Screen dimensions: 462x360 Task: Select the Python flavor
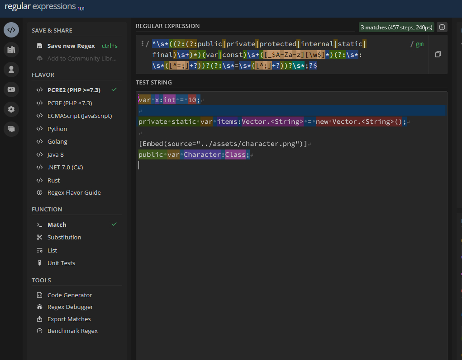tap(57, 129)
